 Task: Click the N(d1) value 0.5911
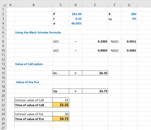click(x=129, y=42)
